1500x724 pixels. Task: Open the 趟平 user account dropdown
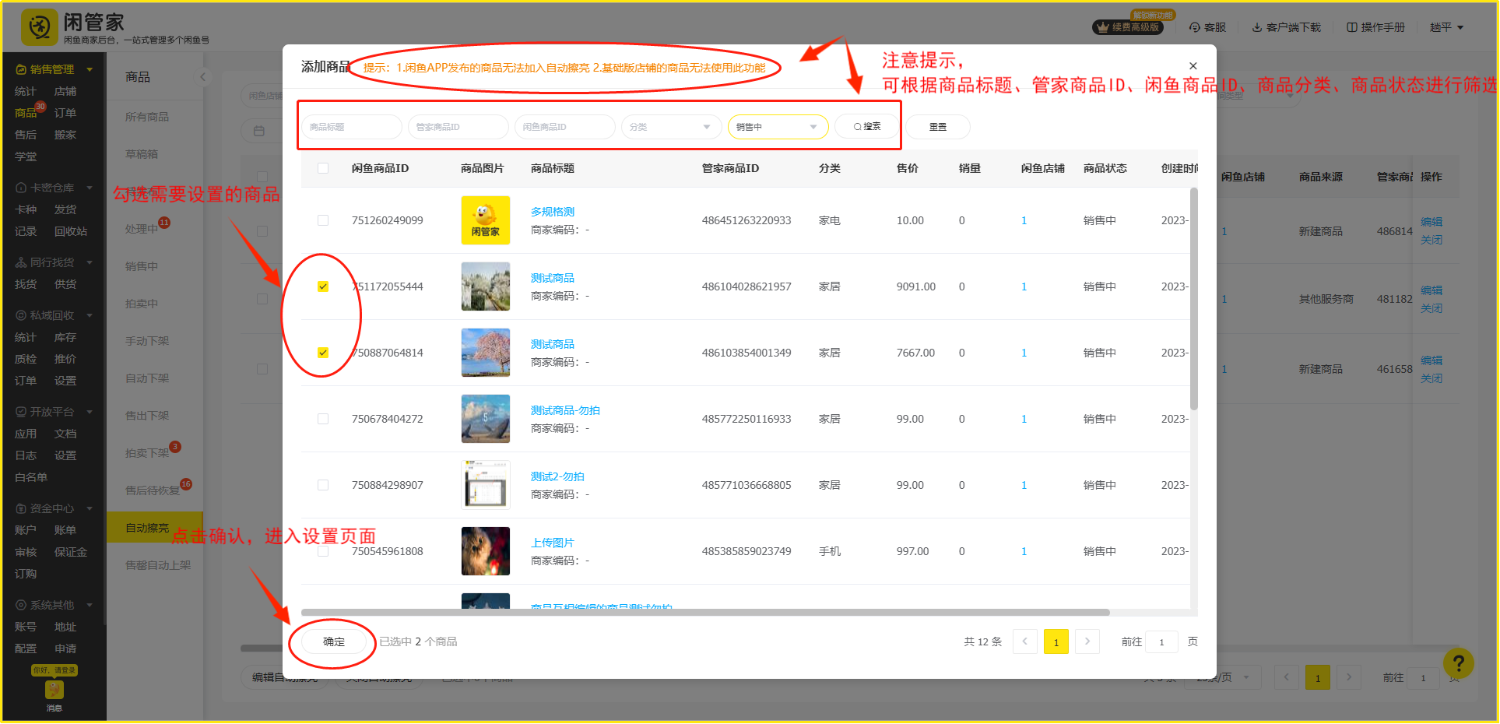point(1446,27)
